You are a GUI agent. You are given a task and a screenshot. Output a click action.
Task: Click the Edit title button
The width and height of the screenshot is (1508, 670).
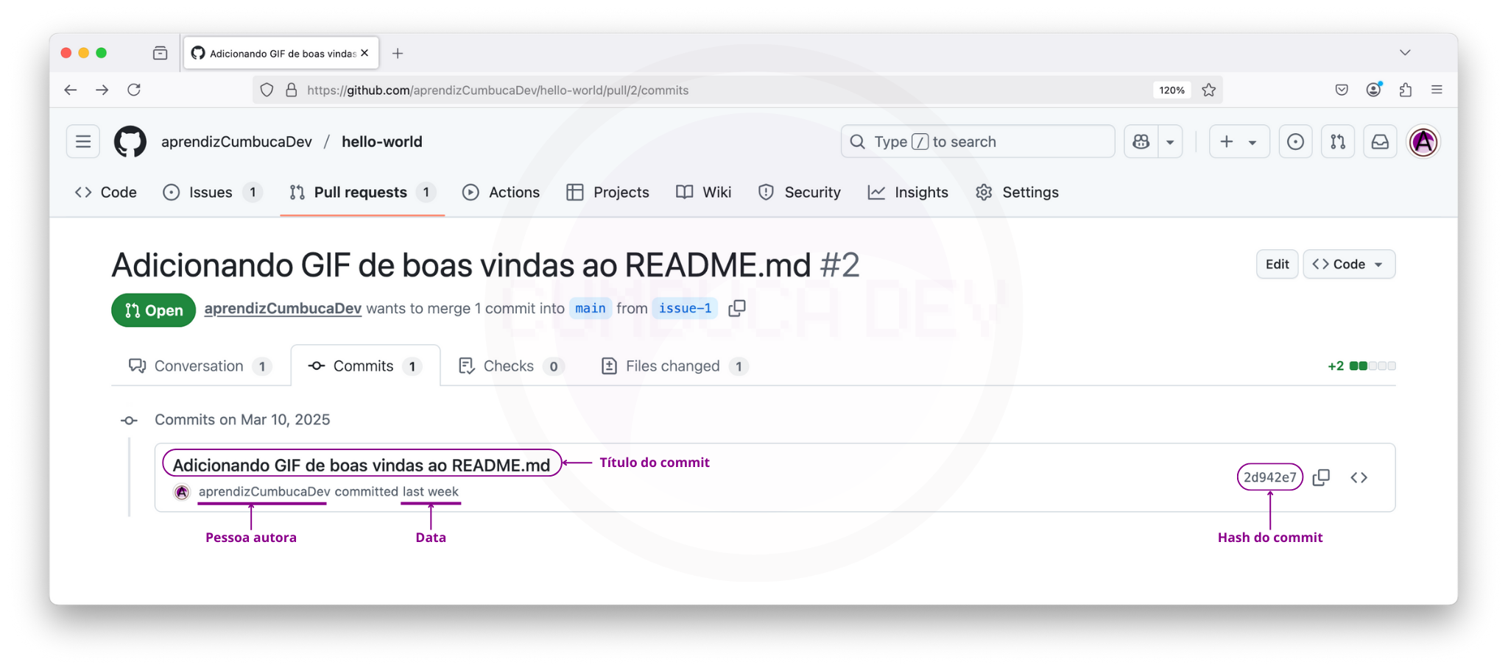point(1277,264)
